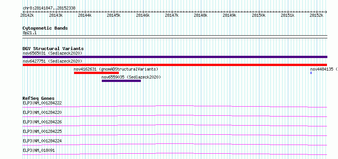Open the nsv4162631 (gnomADStructuralVariants) label
338x159 pixels.
click(x=116, y=69)
